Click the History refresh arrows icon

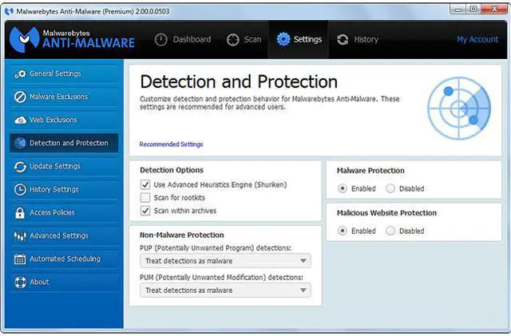[343, 40]
